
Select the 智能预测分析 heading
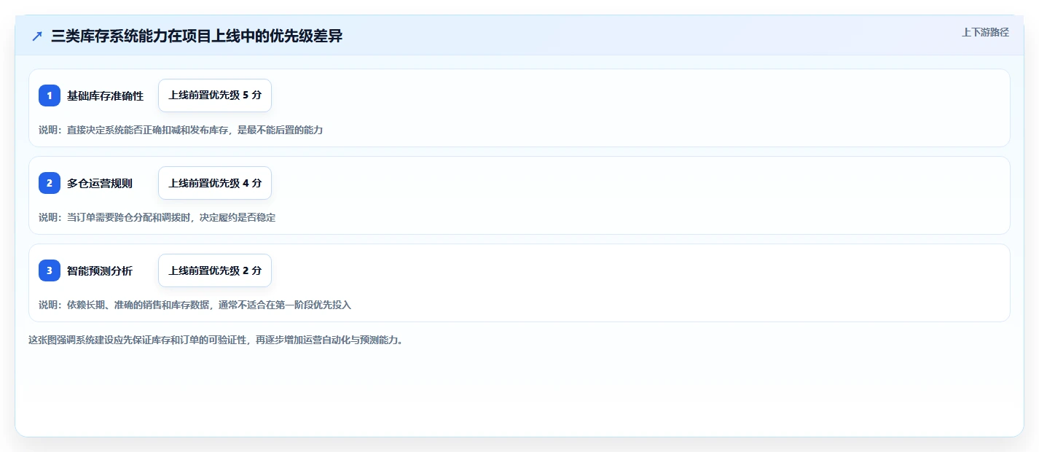click(x=100, y=270)
